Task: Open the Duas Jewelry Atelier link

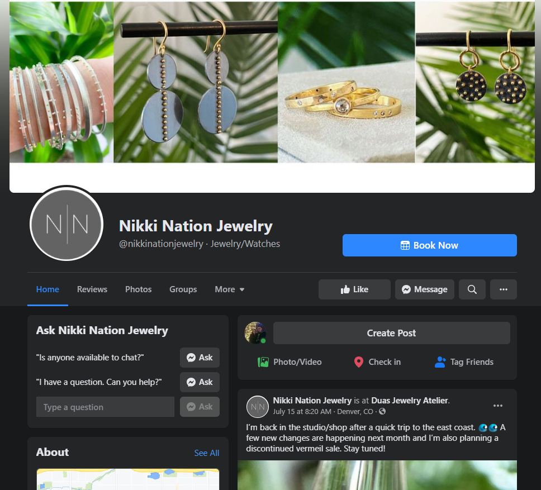Action: [410, 401]
